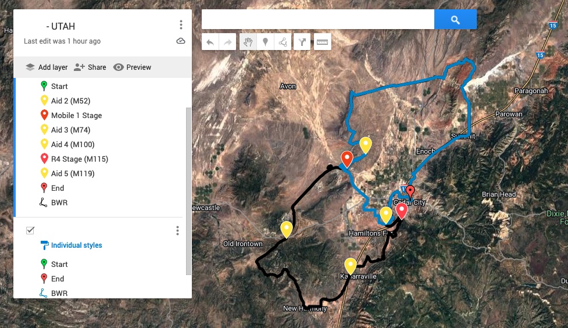Select the blue BWR route in second layer
This screenshot has width=568, height=328.
pos(59,293)
